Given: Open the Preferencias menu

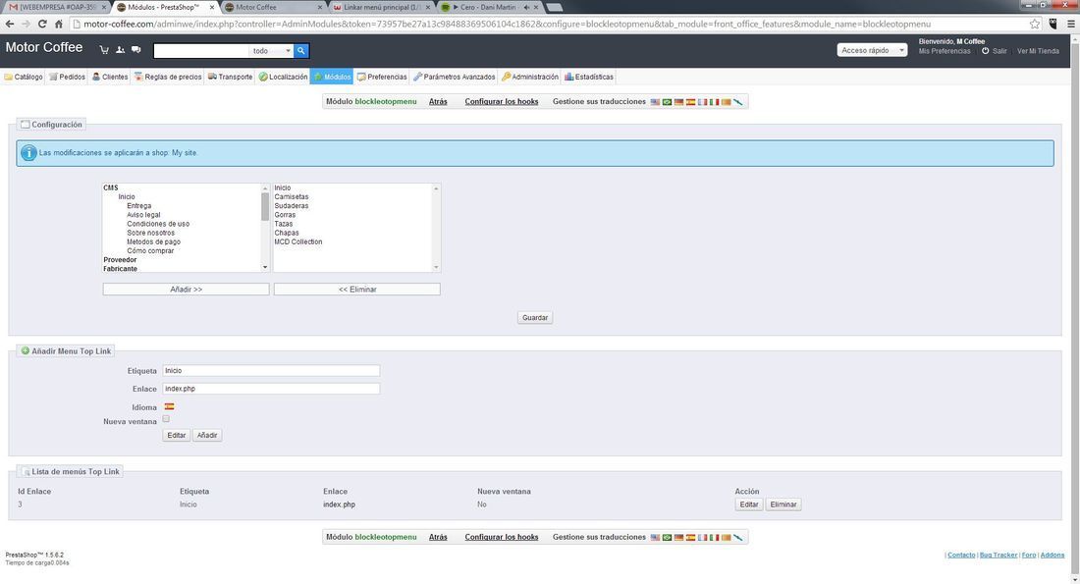Looking at the screenshot, I should [x=382, y=77].
